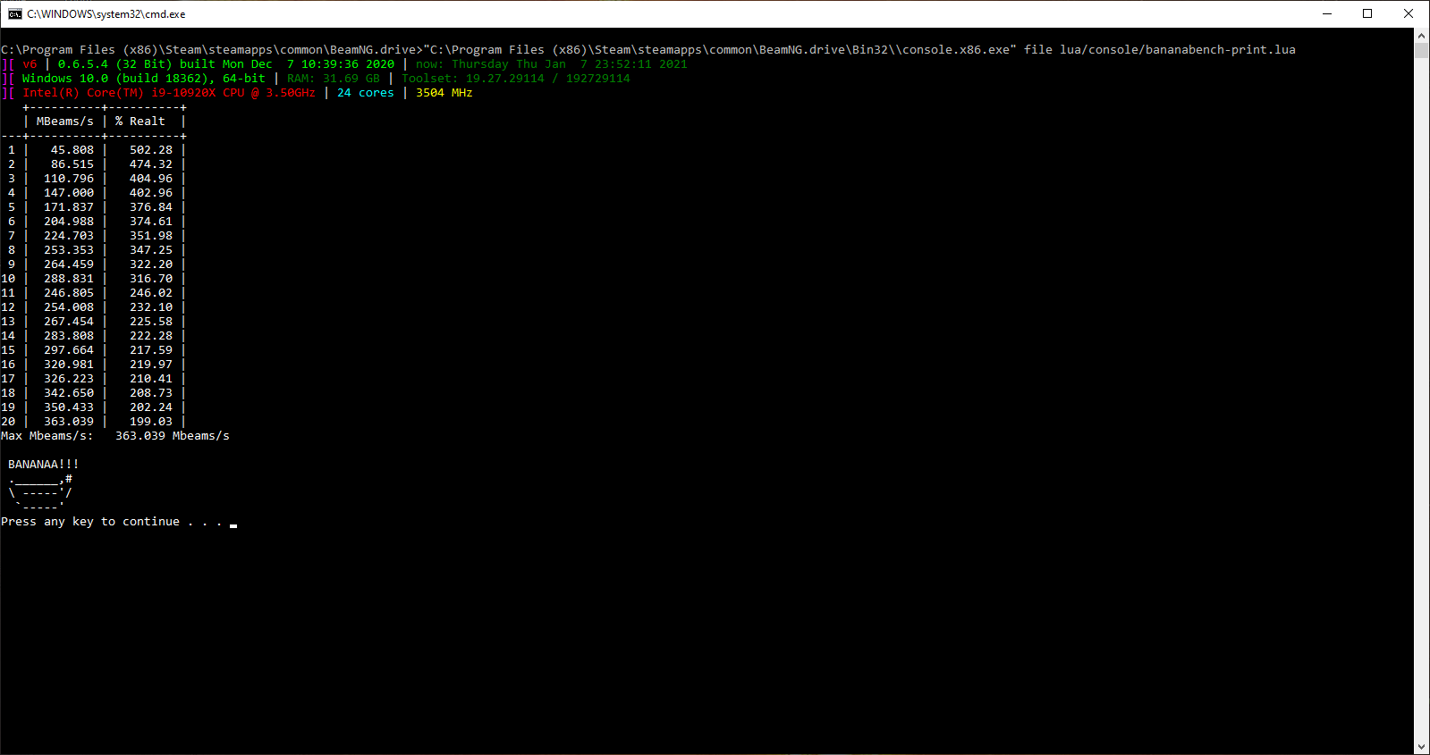Click the value 283.808 in row 14
This screenshot has width=1430, height=755.
[x=69, y=336]
